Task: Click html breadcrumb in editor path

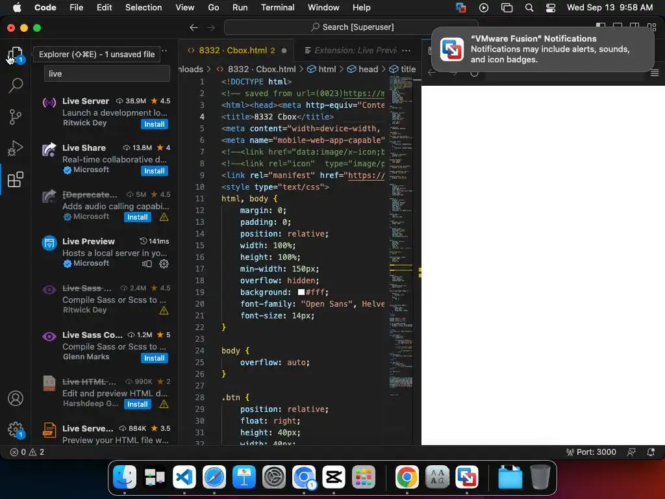Action: click(322, 69)
